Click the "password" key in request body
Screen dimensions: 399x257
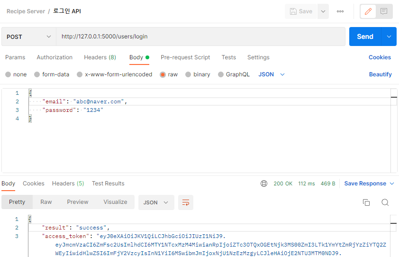tap(59, 110)
